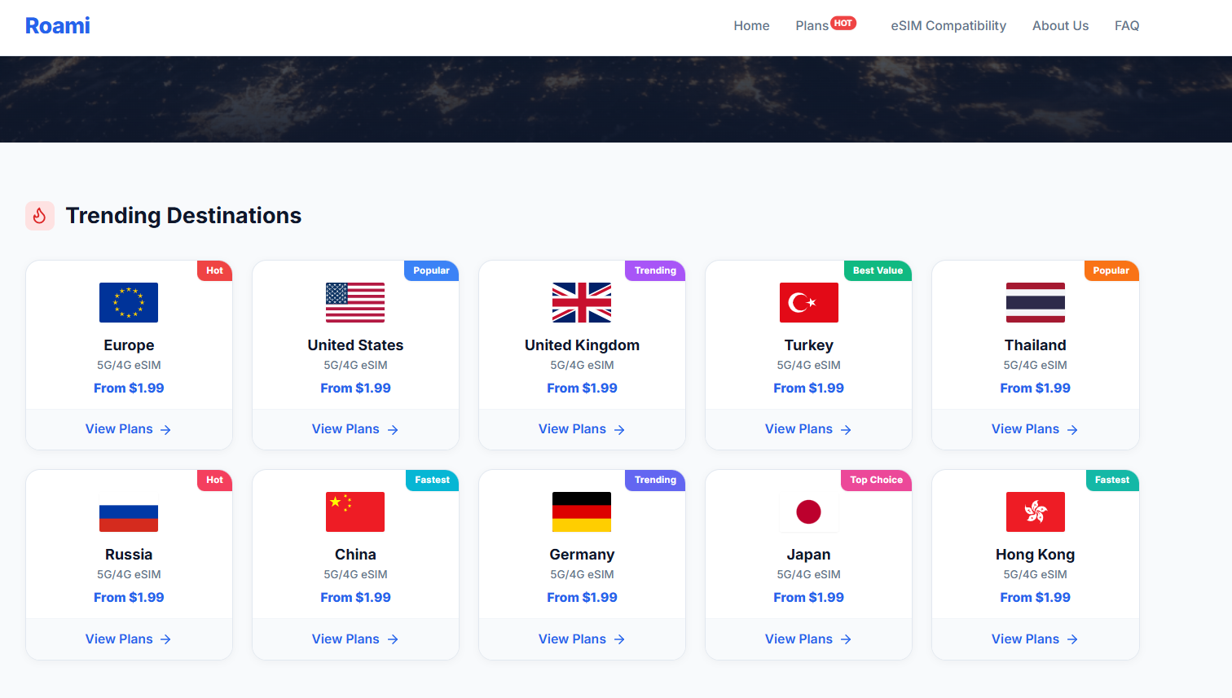Click the Trending badge on United Kingdom card
This screenshot has height=698, width=1232.
click(x=655, y=270)
